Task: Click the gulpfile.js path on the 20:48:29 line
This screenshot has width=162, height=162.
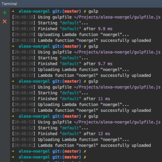Action: 117,52
